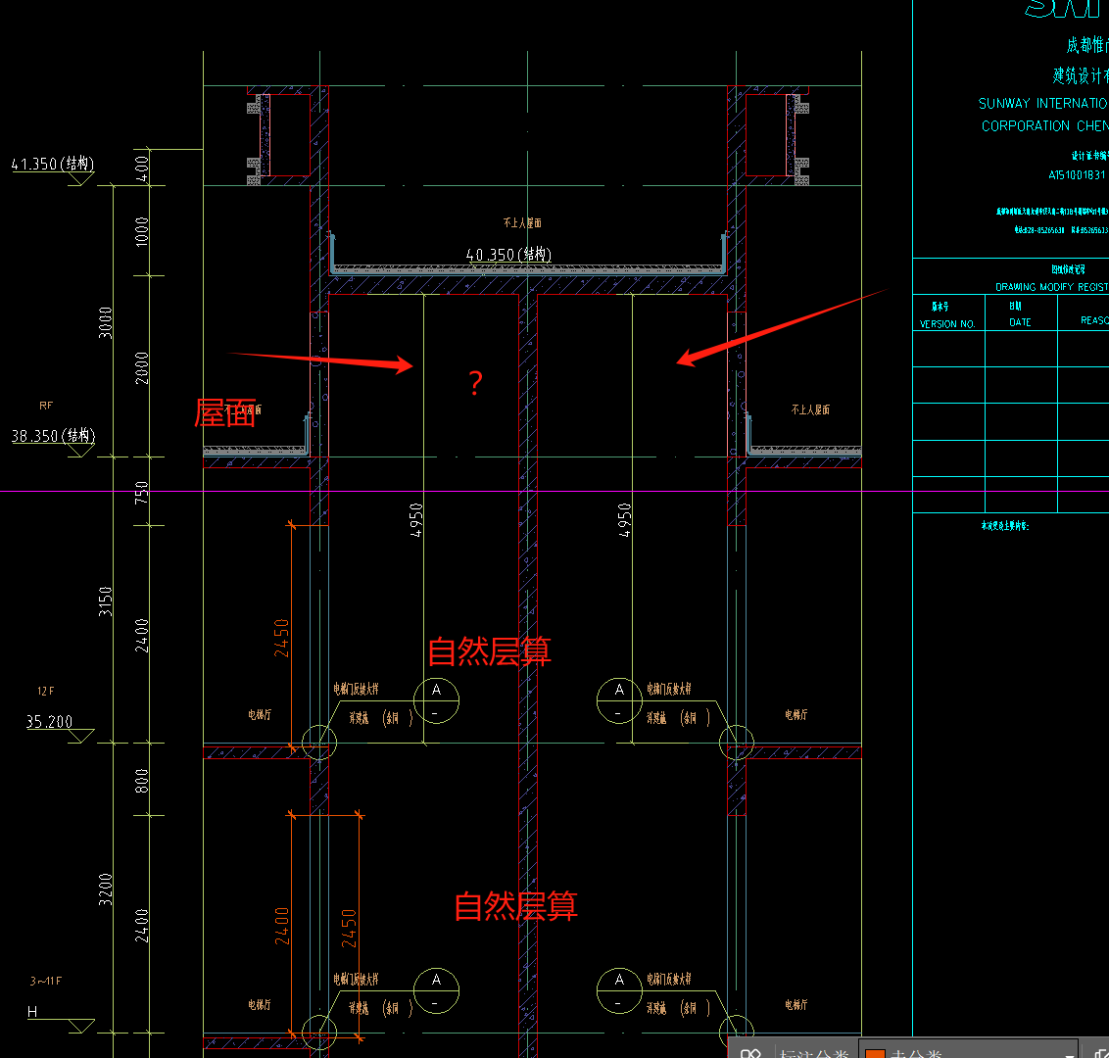Select the 3200 vertical dimension
Image resolution: width=1109 pixels, height=1058 pixels.
click(106, 890)
